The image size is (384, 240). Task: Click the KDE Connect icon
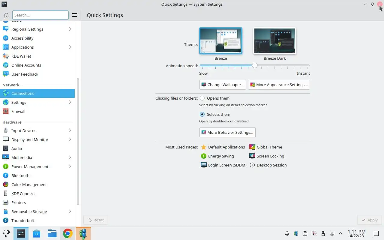click(5, 193)
